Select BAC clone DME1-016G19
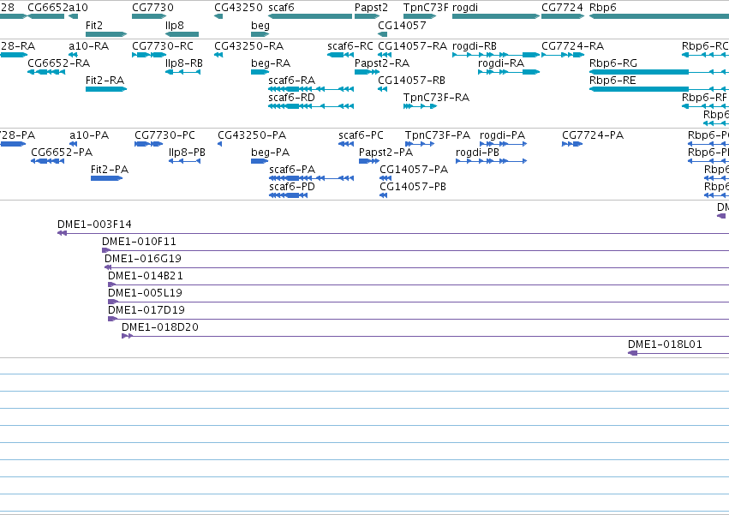 point(416,267)
